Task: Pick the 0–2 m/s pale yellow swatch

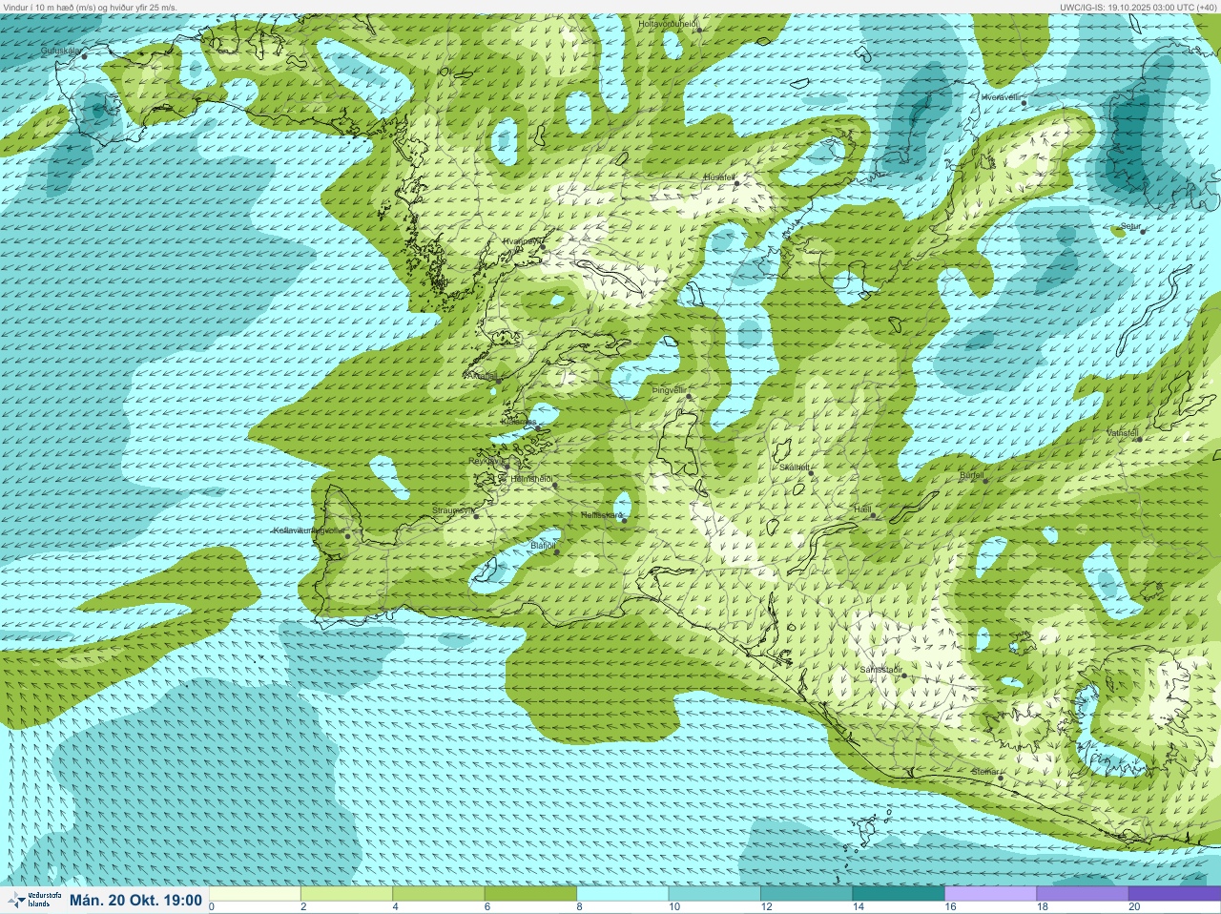Action: pyautogui.click(x=255, y=894)
